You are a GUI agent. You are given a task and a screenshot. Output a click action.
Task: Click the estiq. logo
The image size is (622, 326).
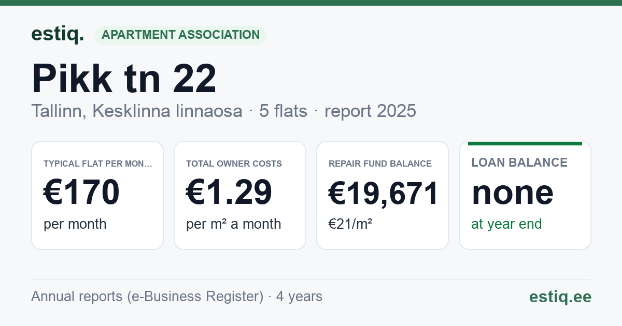click(x=58, y=34)
